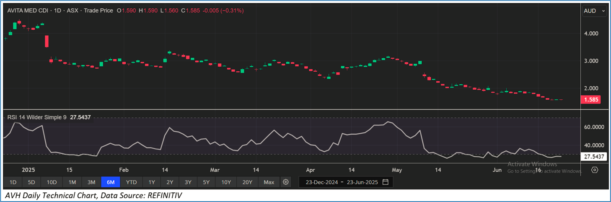Click the calendar icon beside date range
The height and width of the screenshot is (202, 611).
point(385,182)
